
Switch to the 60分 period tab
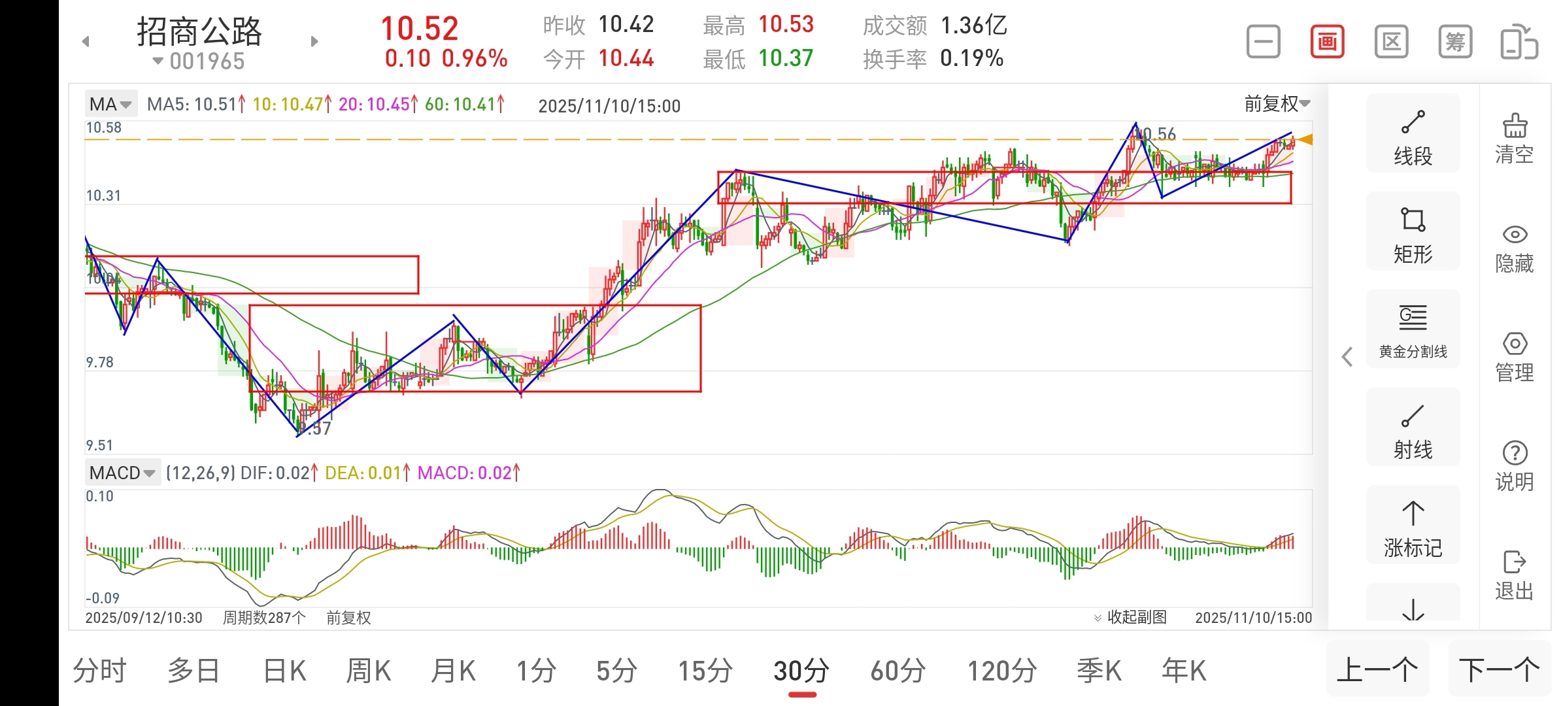pos(898,671)
